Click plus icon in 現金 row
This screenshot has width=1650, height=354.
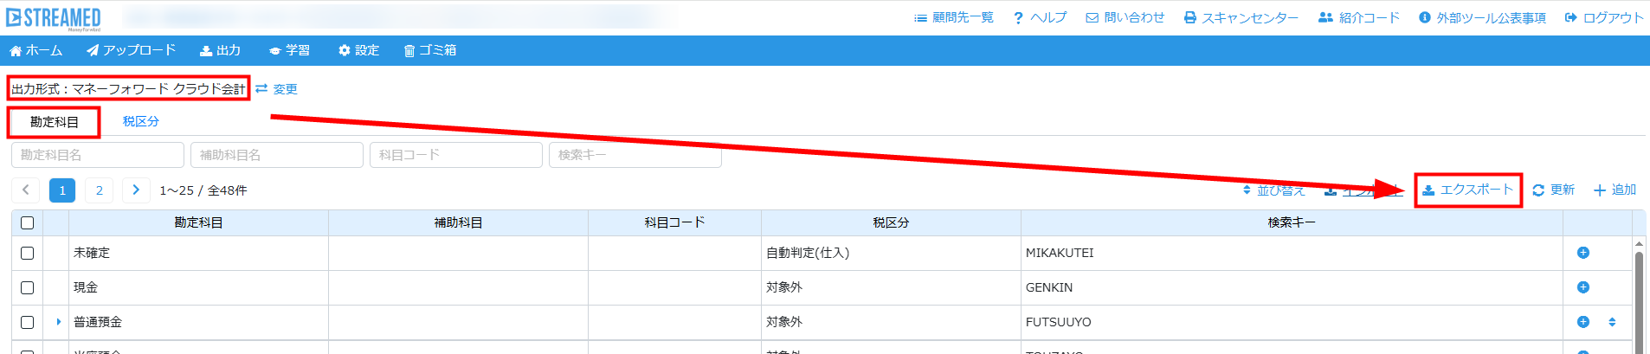1582,287
